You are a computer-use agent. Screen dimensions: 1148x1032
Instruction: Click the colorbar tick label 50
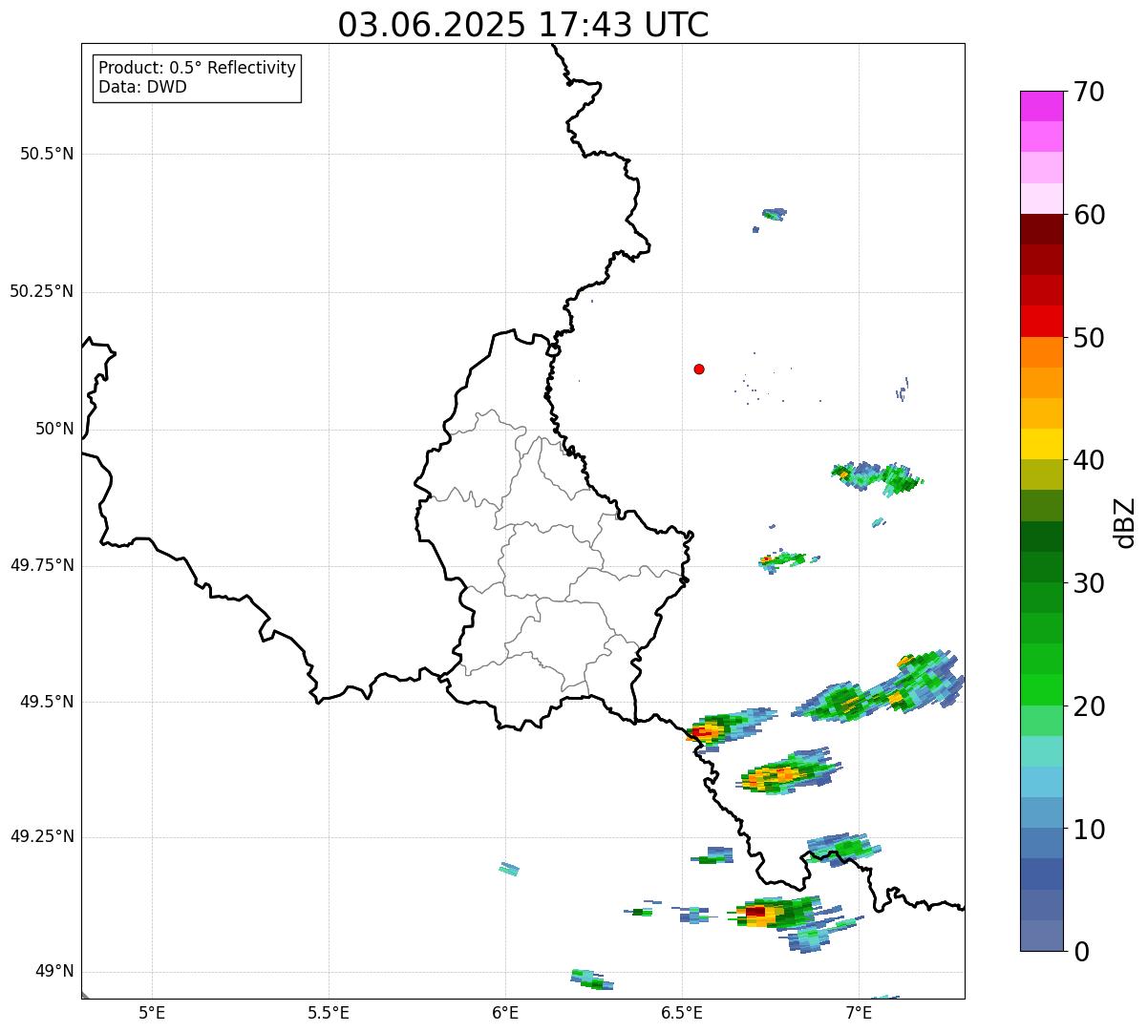point(1089,338)
